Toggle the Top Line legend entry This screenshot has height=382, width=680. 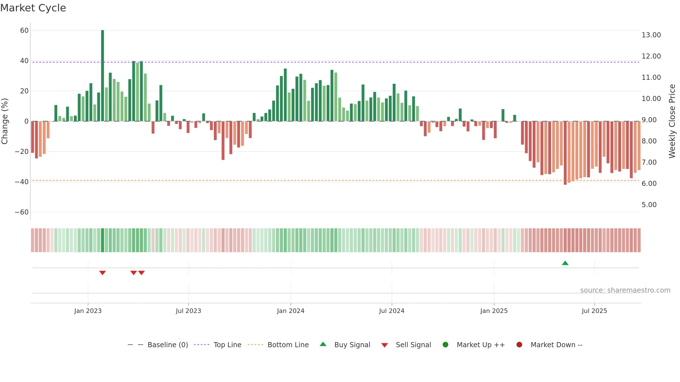click(x=218, y=345)
